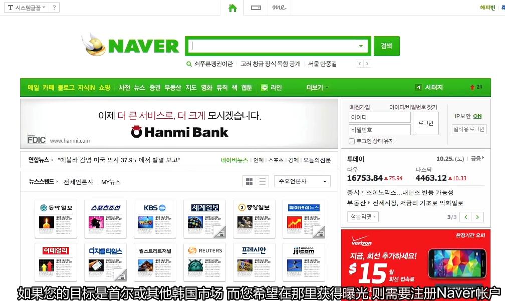The width and height of the screenshot is (505, 301).
Task: Open 뉴스 in the green menu
Action: tap(139, 88)
